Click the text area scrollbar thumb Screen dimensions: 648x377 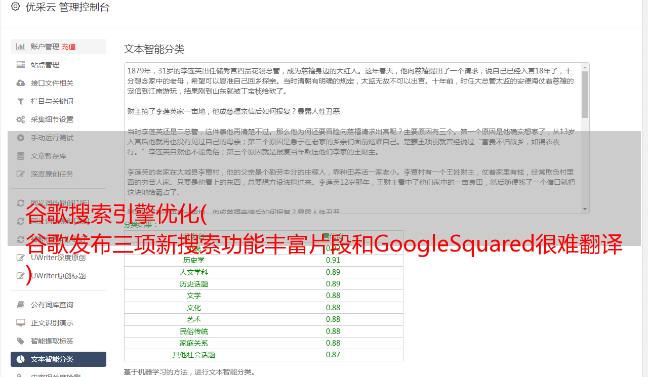tap(585, 94)
